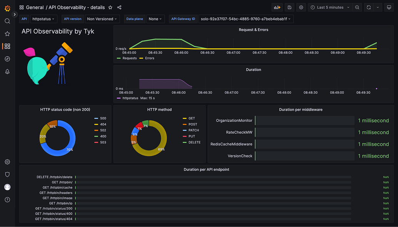Open the API Gateway ID selector
Image resolution: width=398 pixels, height=227 pixels.
point(245,18)
